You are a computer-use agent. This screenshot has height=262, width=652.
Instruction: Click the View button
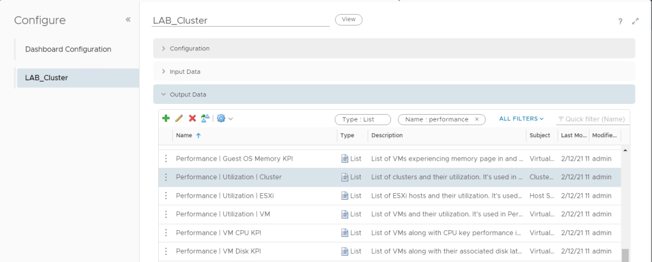348,20
